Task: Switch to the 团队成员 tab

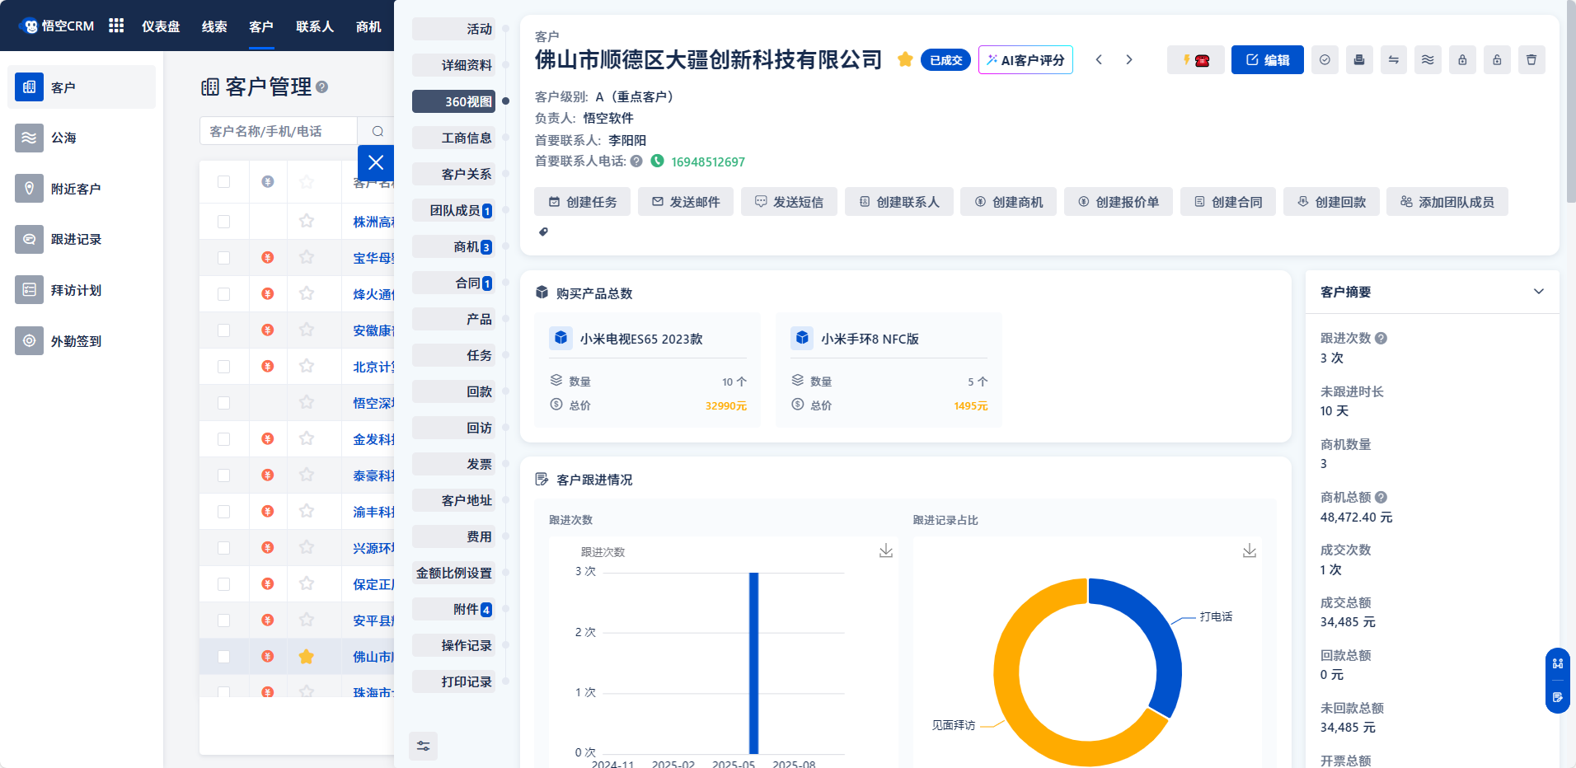Action: coord(453,210)
